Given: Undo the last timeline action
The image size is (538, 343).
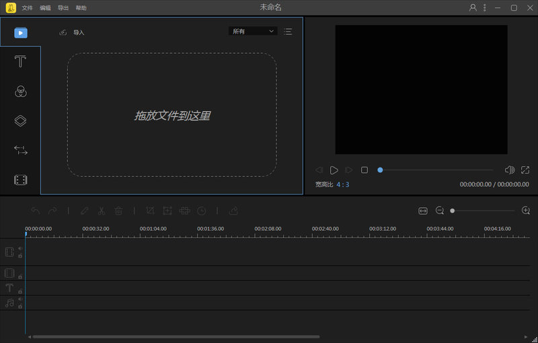Looking at the screenshot, I should pos(36,211).
